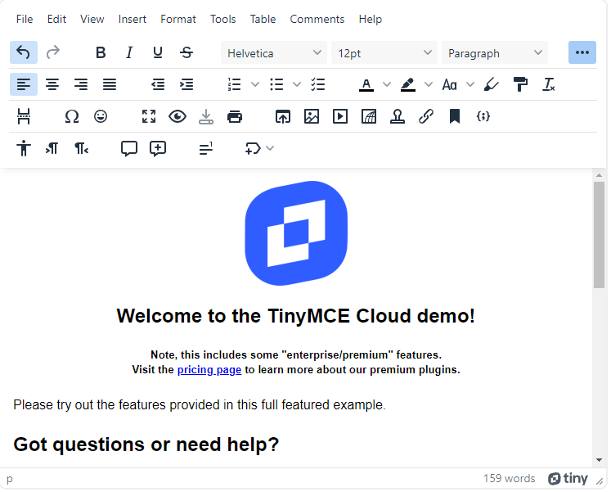This screenshot has height=492, width=611.
Task: Apply the background highlight color
Action: tap(408, 84)
